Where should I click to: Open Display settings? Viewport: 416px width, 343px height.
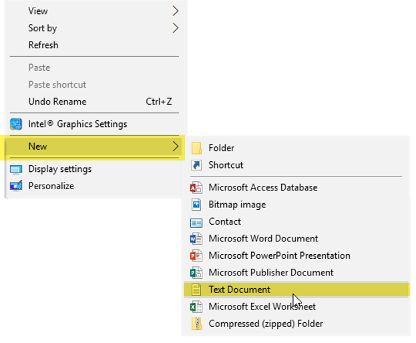point(60,169)
